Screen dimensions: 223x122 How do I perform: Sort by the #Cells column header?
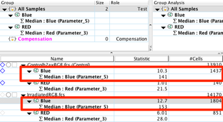tap(196, 59)
